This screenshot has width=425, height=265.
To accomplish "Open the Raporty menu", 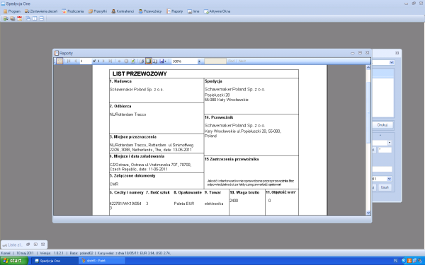I will [175, 11].
